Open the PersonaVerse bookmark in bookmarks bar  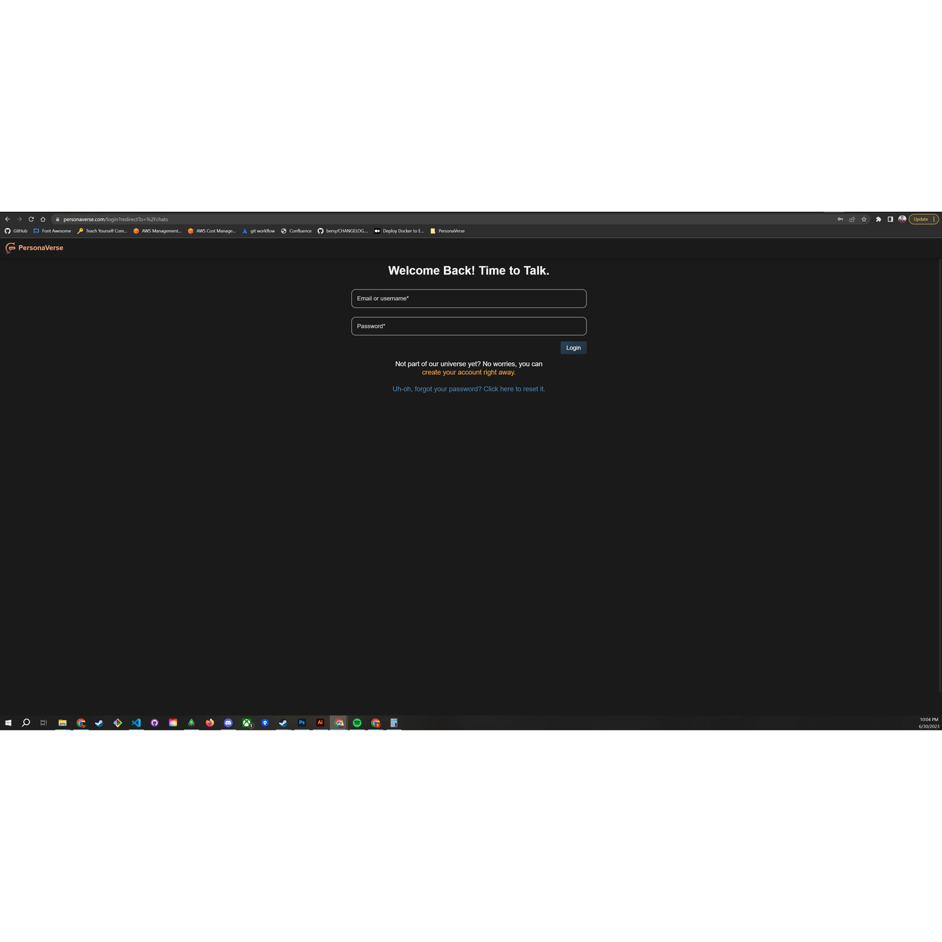pyautogui.click(x=447, y=231)
